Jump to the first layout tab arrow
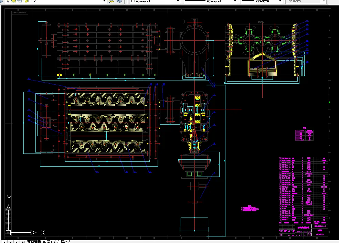 [x=4, y=242]
